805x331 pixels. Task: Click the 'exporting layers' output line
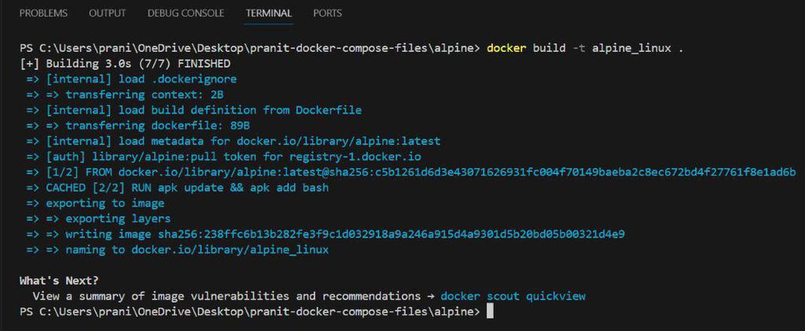point(118,219)
